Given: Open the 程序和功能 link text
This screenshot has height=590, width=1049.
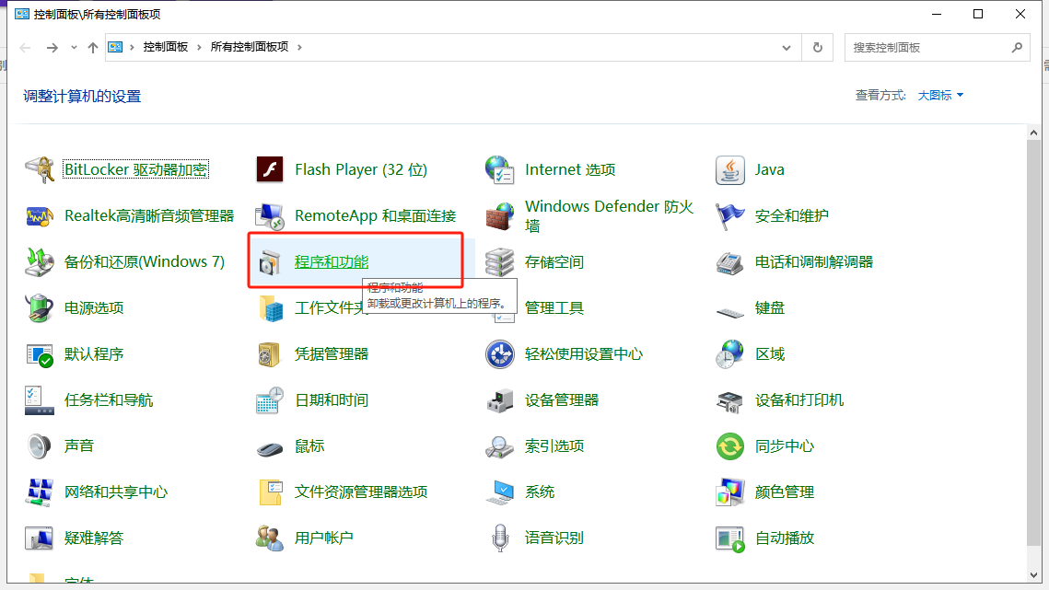Looking at the screenshot, I should point(332,262).
